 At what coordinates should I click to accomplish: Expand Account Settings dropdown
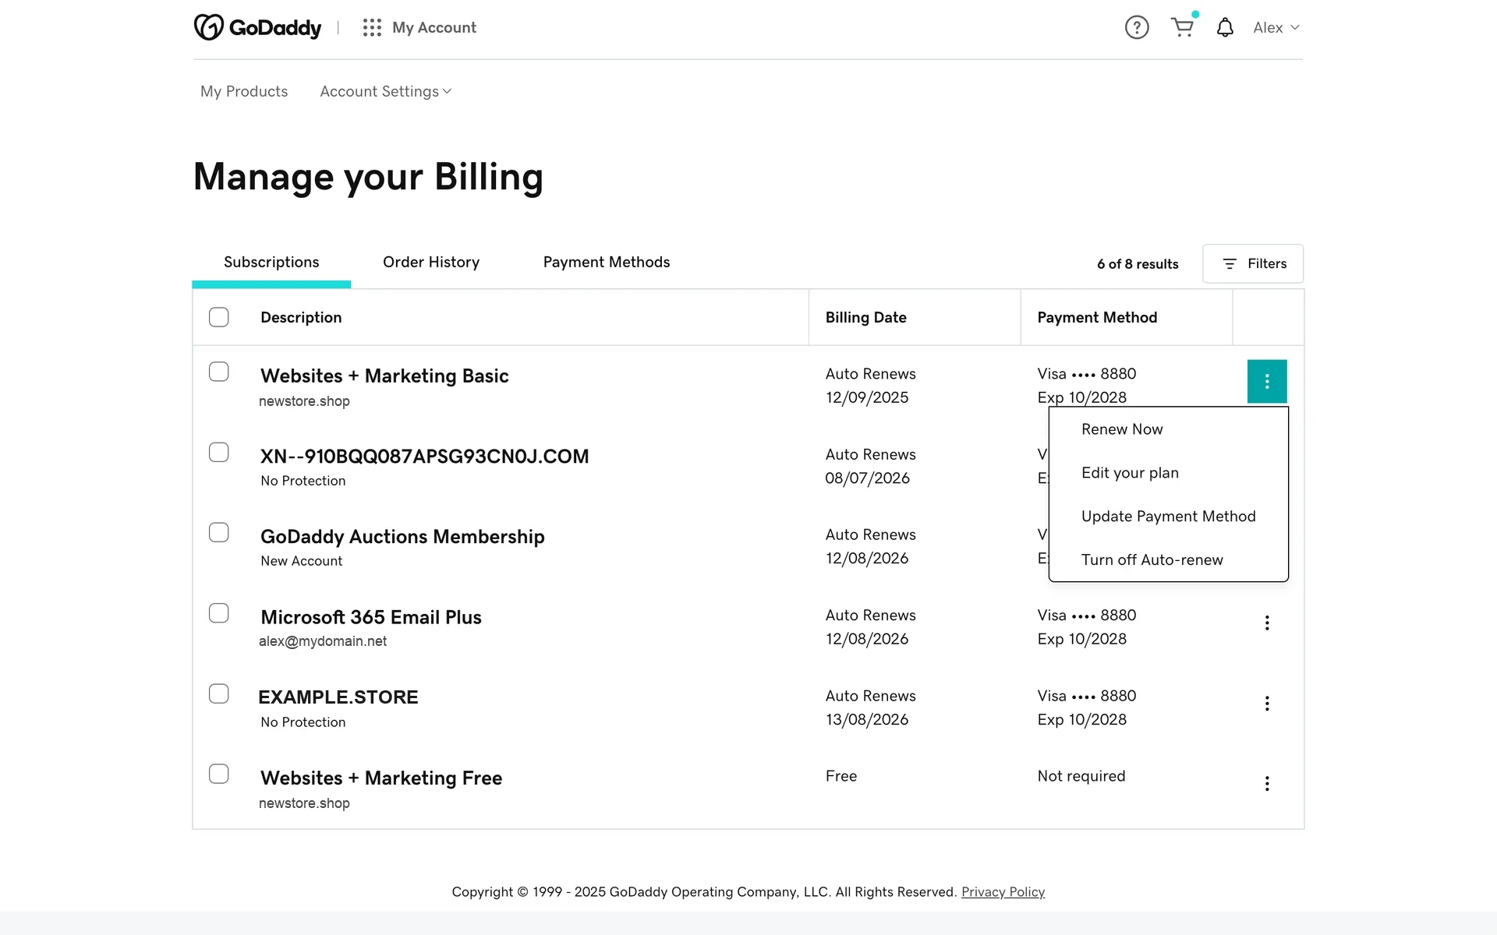point(386,91)
